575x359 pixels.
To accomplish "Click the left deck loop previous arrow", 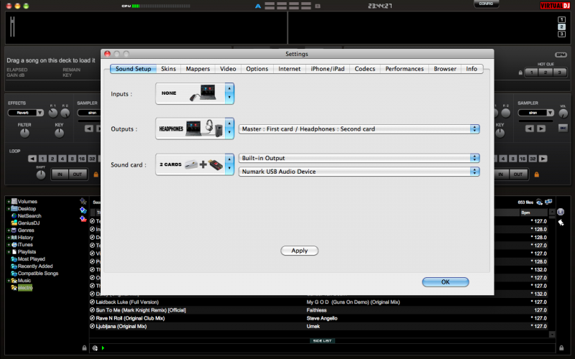I will click(x=32, y=159).
